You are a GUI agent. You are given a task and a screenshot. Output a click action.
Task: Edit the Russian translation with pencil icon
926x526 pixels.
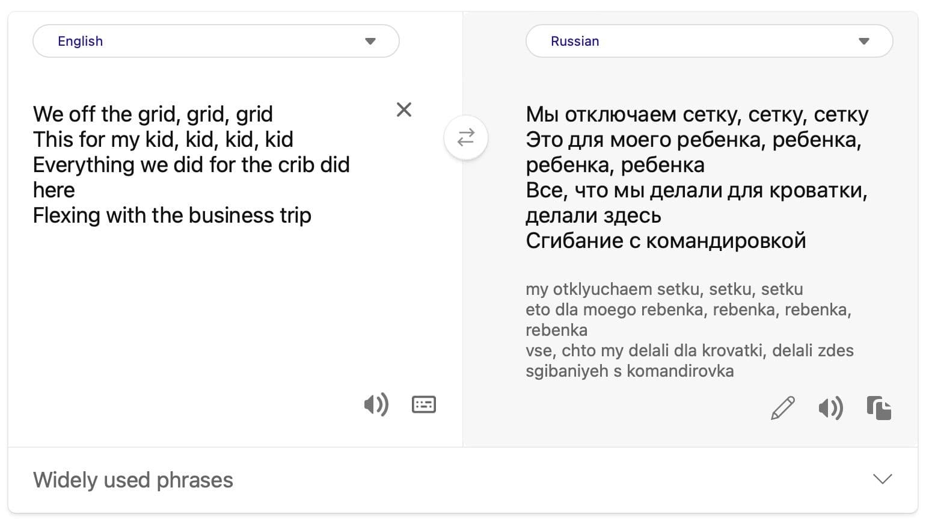(x=782, y=408)
